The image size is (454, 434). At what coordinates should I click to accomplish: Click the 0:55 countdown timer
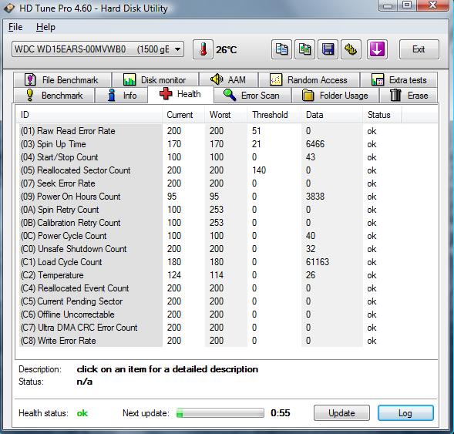pyautogui.click(x=281, y=413)
